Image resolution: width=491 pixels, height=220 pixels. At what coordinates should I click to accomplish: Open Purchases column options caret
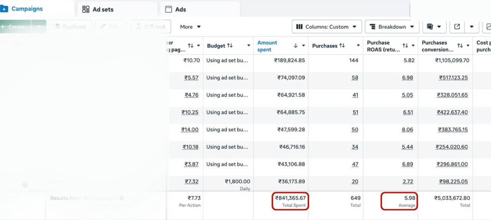(358, 46)
